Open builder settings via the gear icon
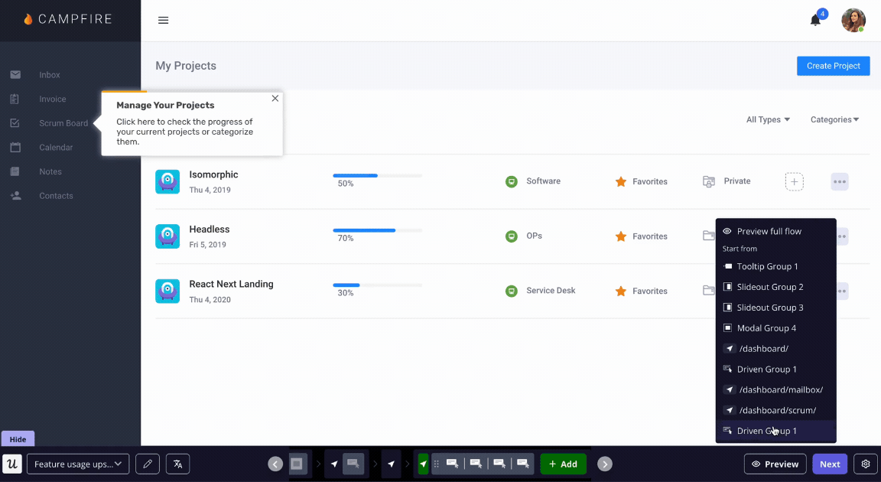 coord(865,464)
